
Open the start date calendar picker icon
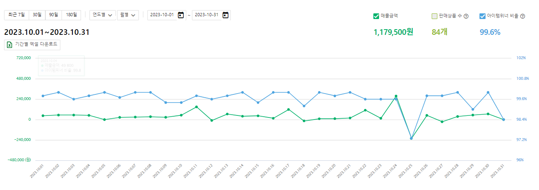point(181,15)
